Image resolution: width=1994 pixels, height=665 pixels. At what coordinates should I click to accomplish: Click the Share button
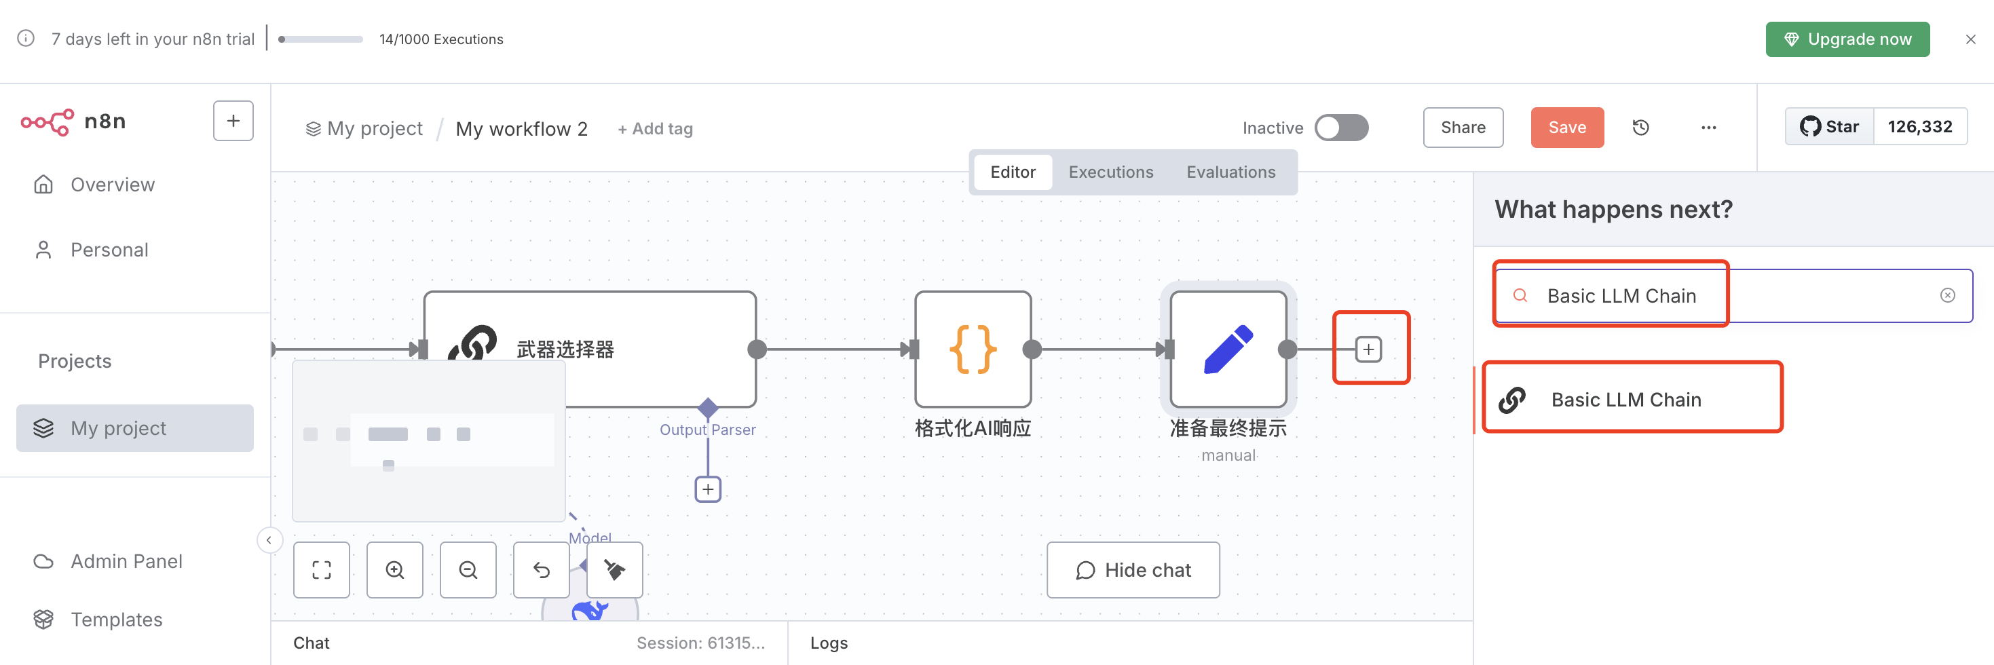point(1462,128)
